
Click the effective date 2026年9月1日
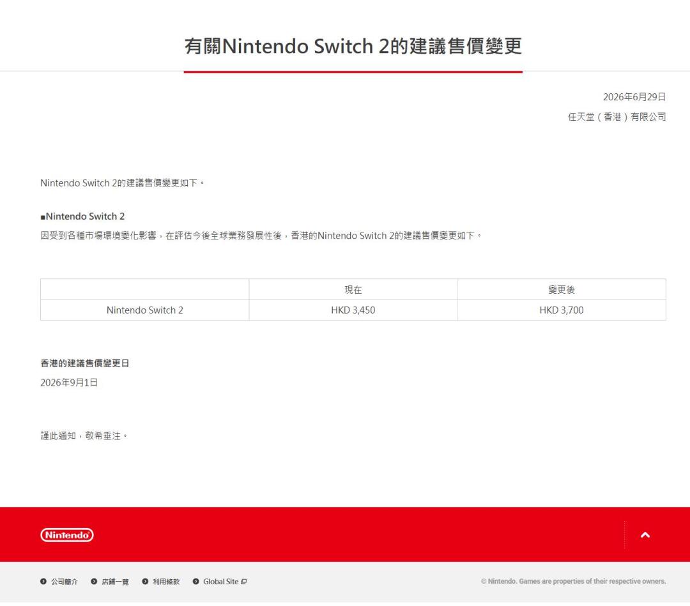pos(69,383)
